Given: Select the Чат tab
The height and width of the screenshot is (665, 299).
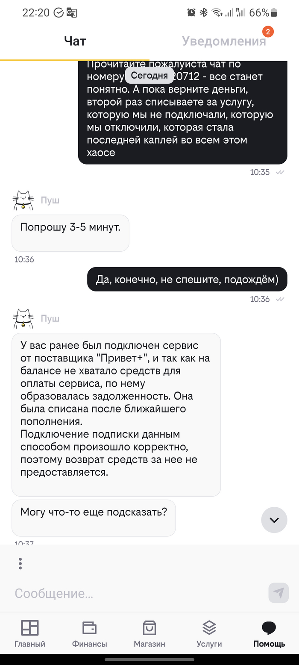Looking at the screenshot, I should [x=75, y=41].
